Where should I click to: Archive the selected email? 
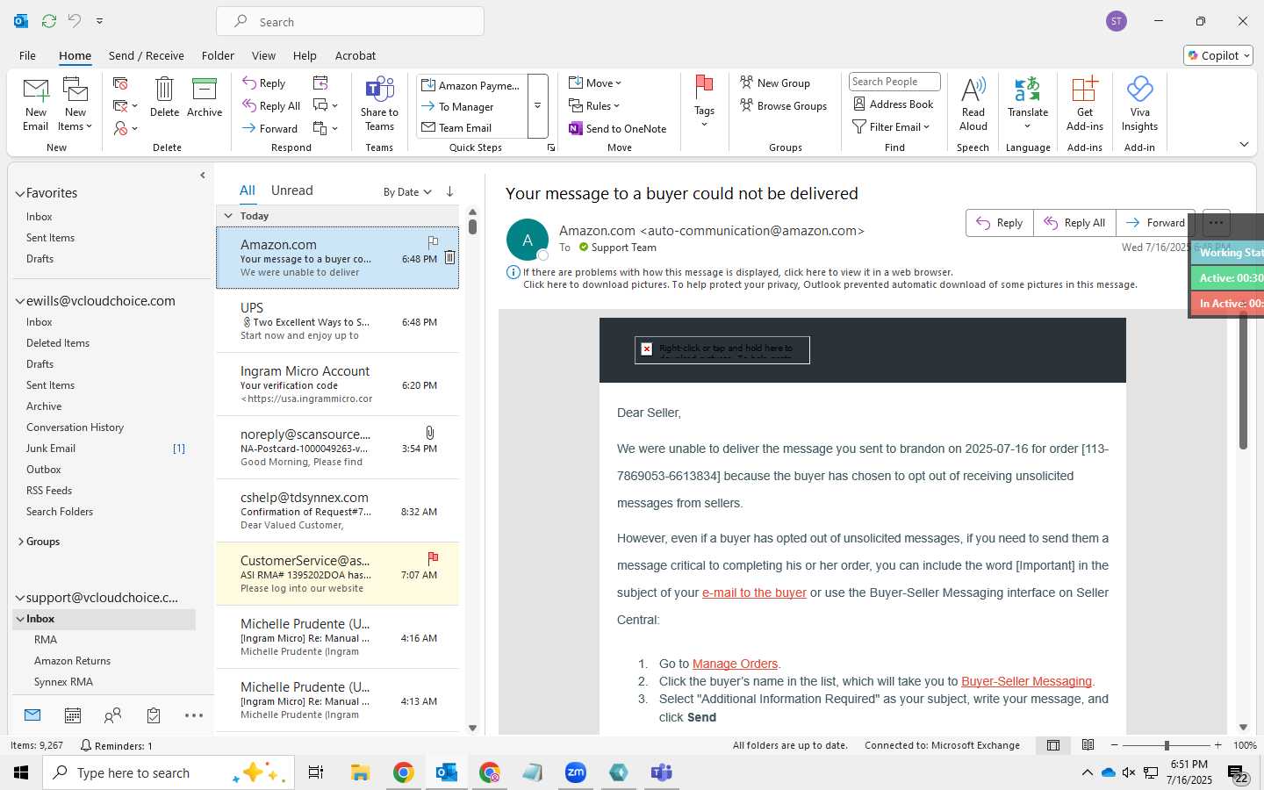205,97
